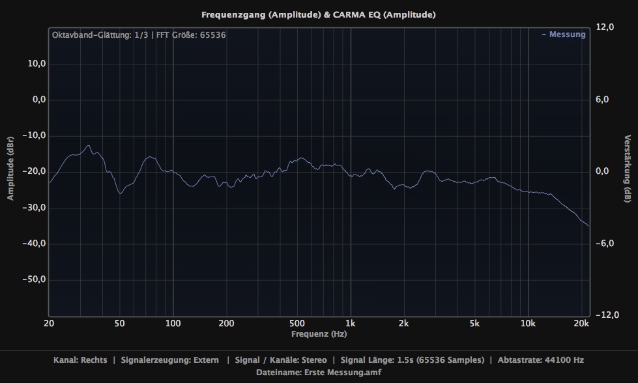The height and width of the screenshot is (383, 638).
Task: Click the 1k frequency tick label
Action: [351, 324]
